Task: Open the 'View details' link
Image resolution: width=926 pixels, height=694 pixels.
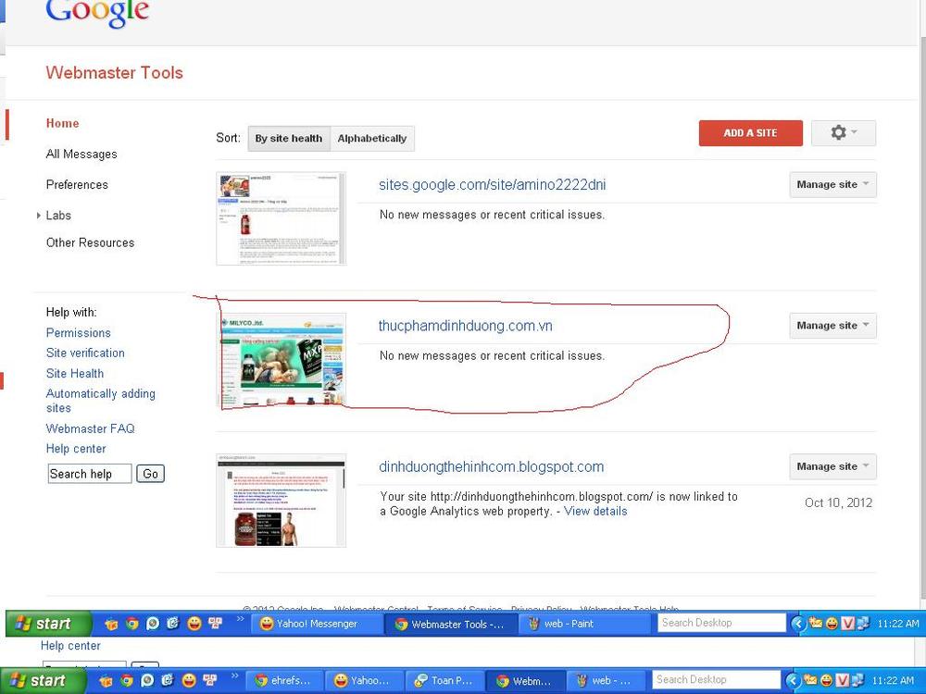Action: [595, 512]
